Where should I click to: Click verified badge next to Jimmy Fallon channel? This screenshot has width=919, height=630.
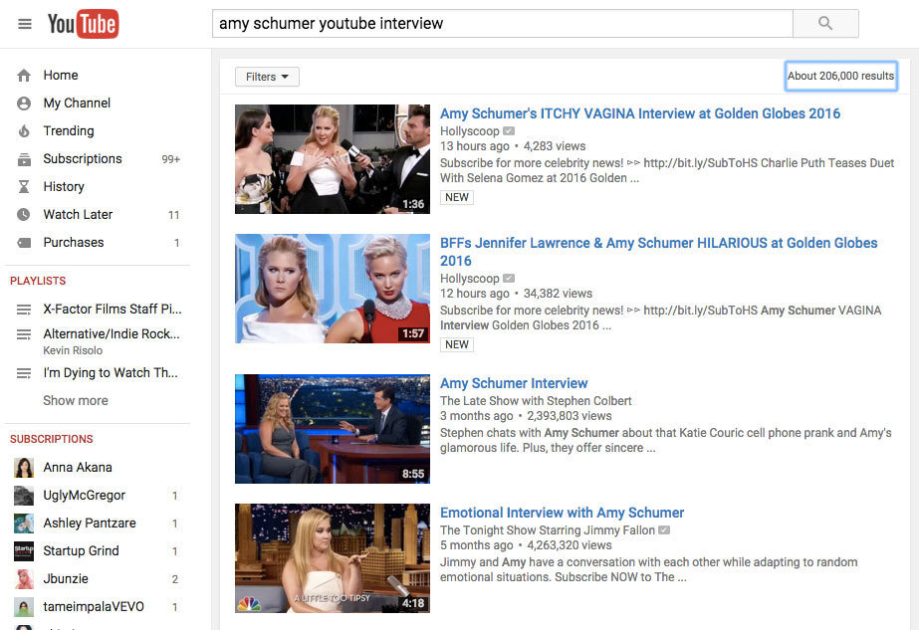coord(664,530)
